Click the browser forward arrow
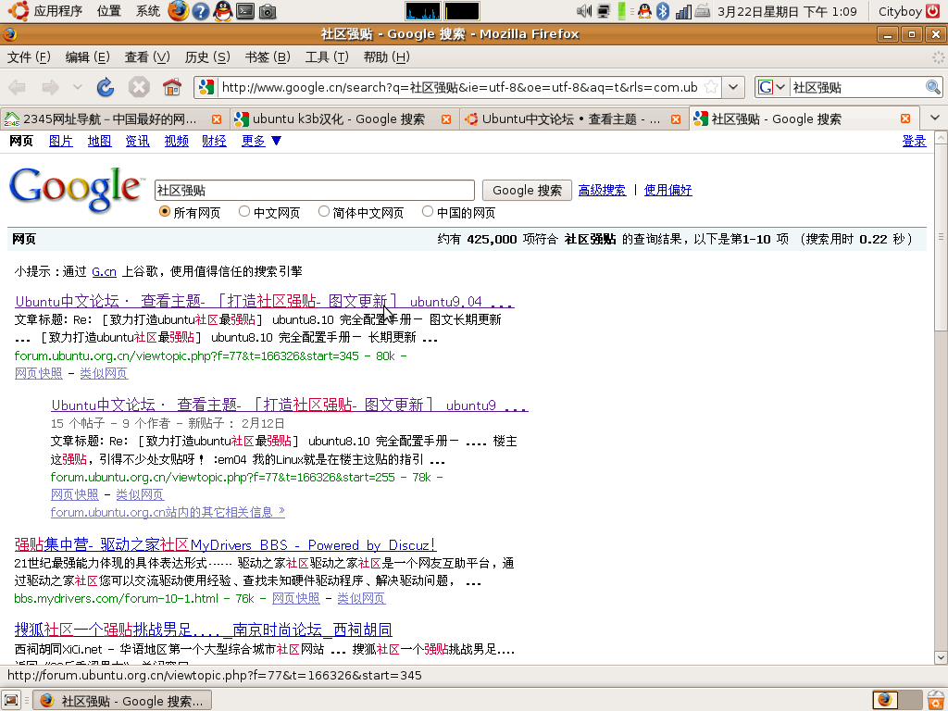948x711 pixels. coord(51,88)
